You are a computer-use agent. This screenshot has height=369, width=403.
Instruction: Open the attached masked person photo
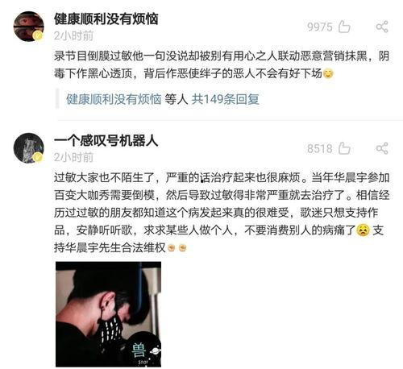pyautogui.click(x=108, y=314)
